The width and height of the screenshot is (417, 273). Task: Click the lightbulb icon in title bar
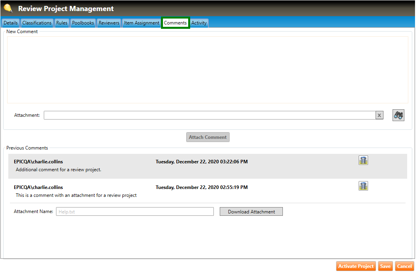pos(8,8)
